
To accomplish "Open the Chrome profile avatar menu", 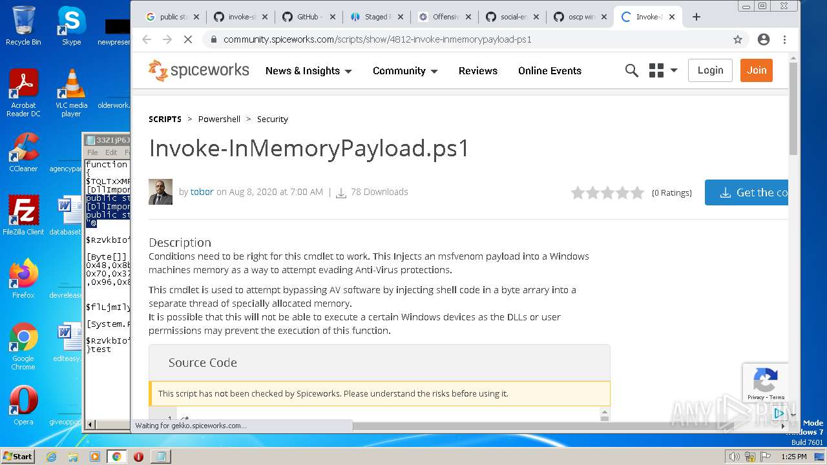I will pyautogui.click(x=763, y=39).
